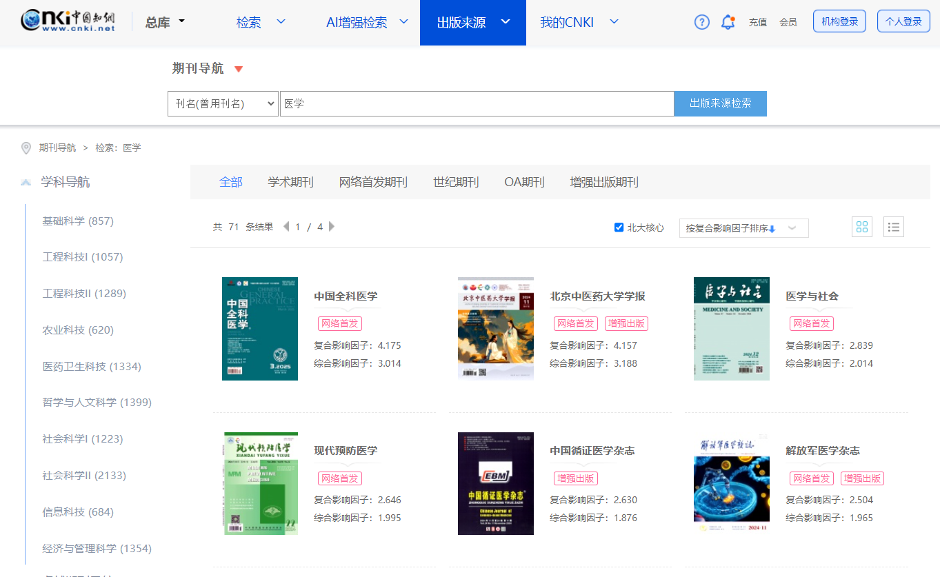Click 增强出版 tag under 北京中医药大学学报
940x577 pixels.
point(627,324)
